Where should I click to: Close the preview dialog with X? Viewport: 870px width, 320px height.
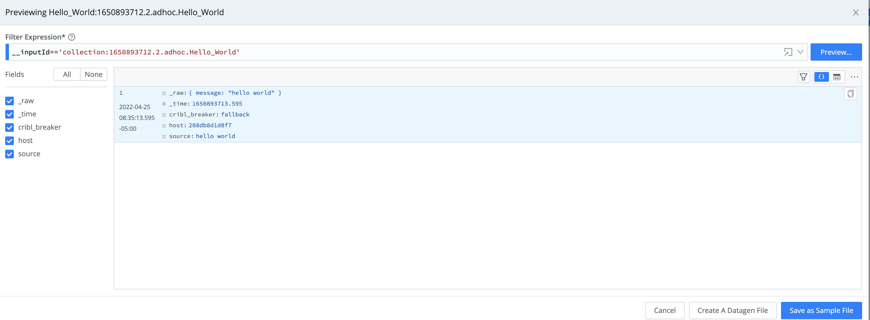pos(855,13)
